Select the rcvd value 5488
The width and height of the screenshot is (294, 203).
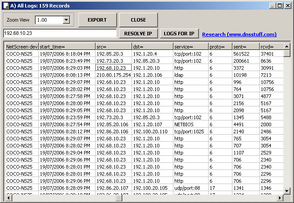pos(271,117)
